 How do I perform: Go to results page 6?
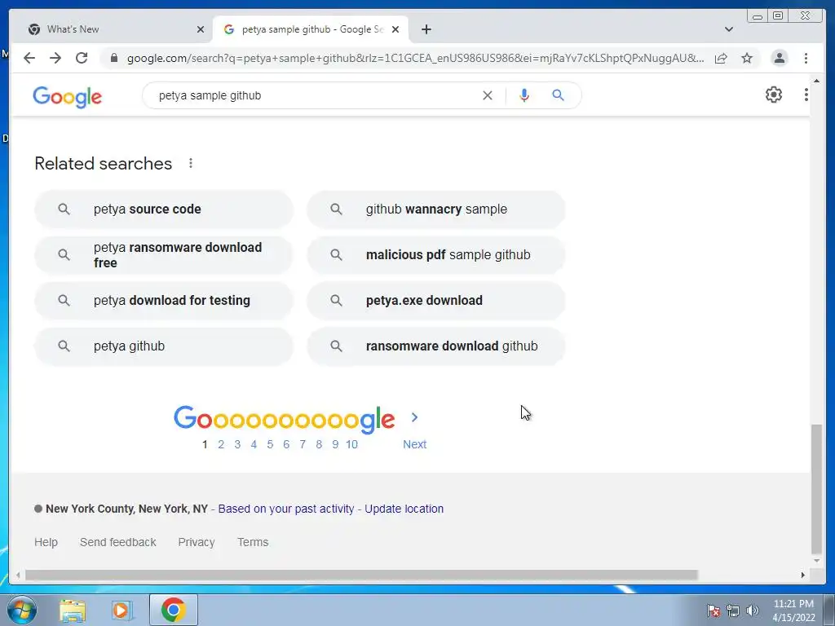[286, 444]
